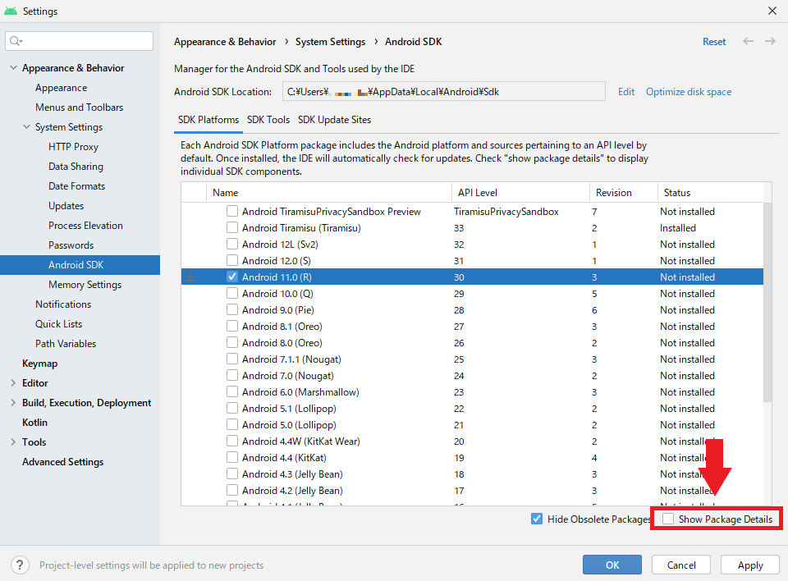This screenshot has height=581, width=788.
Task: Open help using the question mark icon
Action: point(19,565)
